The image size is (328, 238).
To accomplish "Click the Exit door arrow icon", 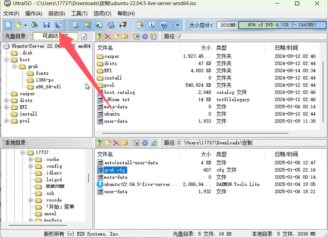I will coord(176,25).
